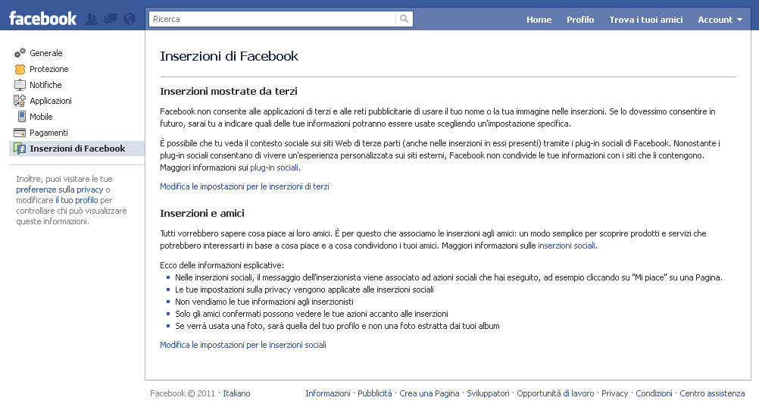The height and width of the screenshot is (410, 759).
Task: Open Profilo in top navigation
Action: point(580,20)
